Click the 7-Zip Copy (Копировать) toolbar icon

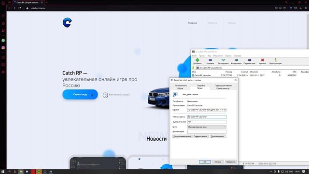coord(236,60)
